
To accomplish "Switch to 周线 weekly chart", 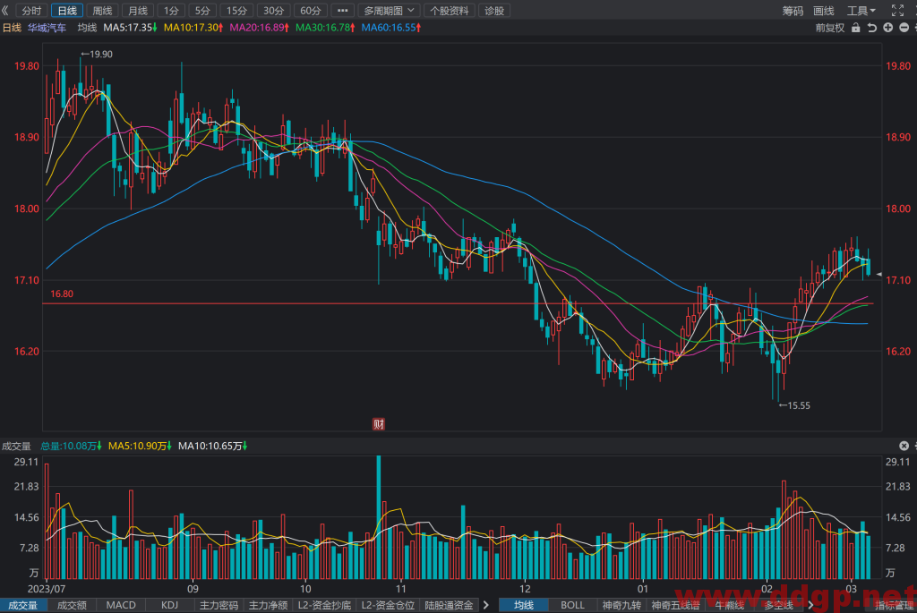I will (x=102, y=11).
